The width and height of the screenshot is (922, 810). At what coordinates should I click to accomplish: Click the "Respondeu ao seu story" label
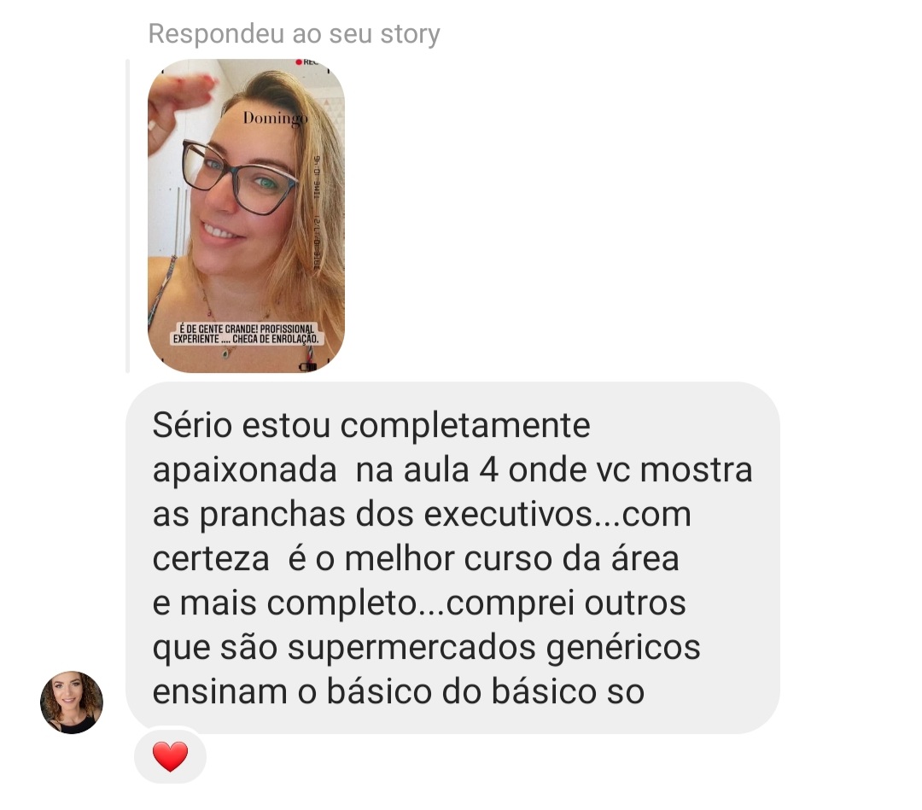coord(294,33)
